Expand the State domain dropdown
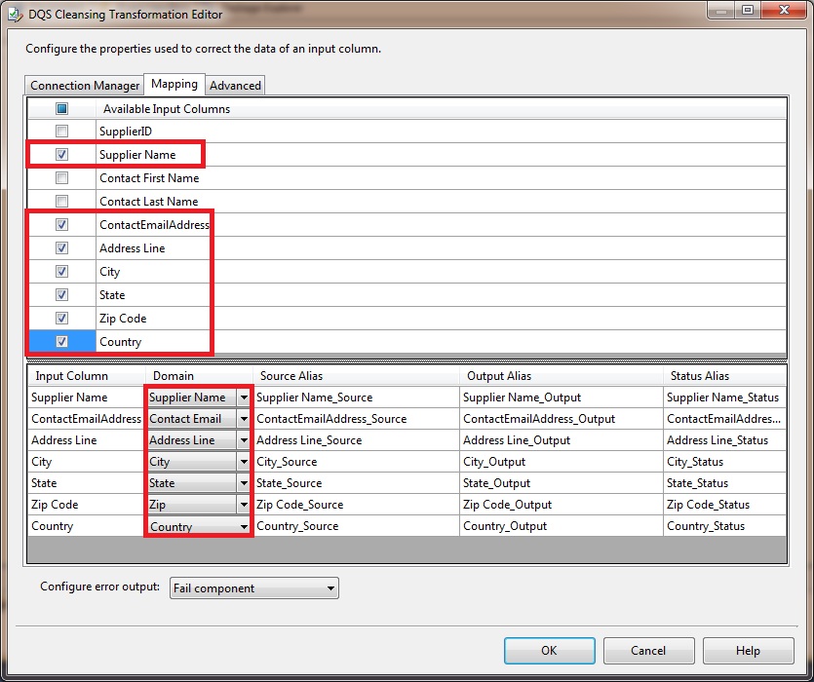 [x=244, y=482]
